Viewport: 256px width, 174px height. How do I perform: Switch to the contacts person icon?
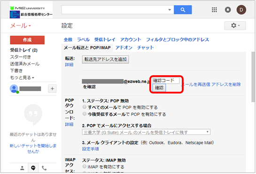(22, 168)
